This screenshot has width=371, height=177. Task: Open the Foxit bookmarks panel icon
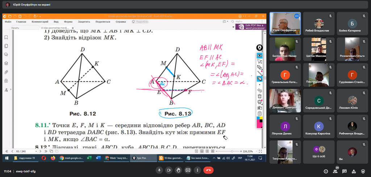6,37
